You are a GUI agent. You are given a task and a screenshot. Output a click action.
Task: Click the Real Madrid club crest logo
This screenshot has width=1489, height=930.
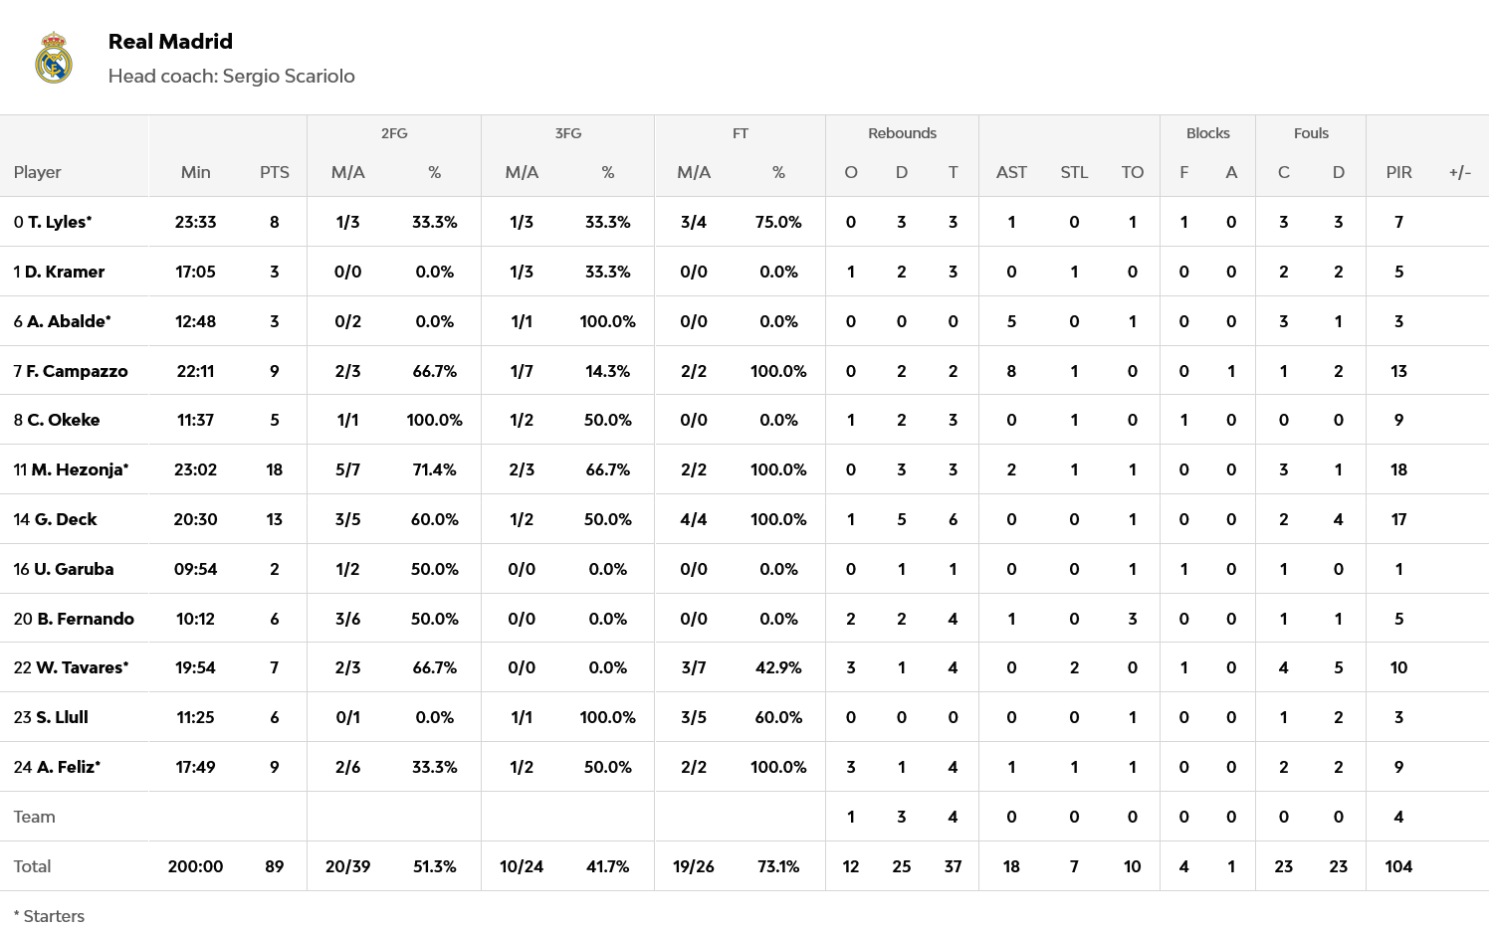pyautogui.click(x=54, y=58)
